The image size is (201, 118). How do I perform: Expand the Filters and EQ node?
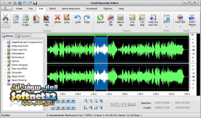coord(5,50)
